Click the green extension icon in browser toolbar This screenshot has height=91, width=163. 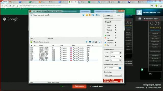click(x=156, y=6)
